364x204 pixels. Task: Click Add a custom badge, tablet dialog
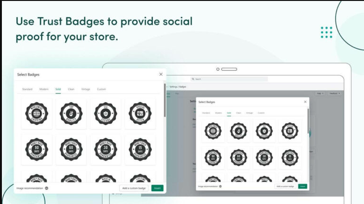[x=286, y=187]
